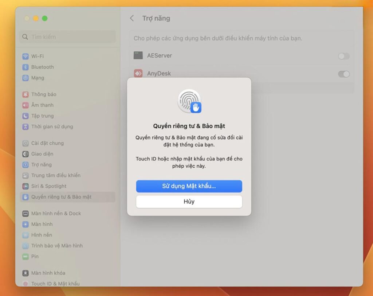This screenshot has height=296, width=373.
Task: Select the Âm thanh speaker icon
Action: tap(25, 105)
